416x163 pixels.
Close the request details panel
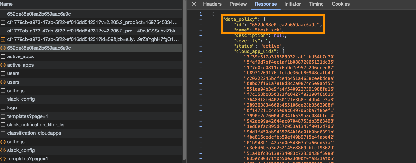point(194,4)
